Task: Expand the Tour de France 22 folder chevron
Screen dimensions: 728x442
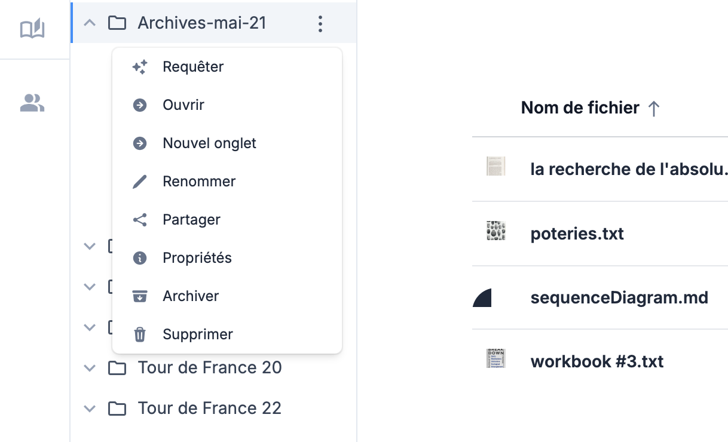Action: point(90,409)
